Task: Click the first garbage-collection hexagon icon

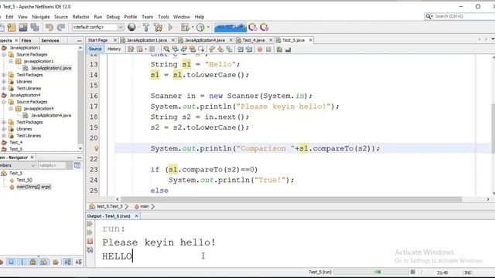Action: [x=253, y=28]
